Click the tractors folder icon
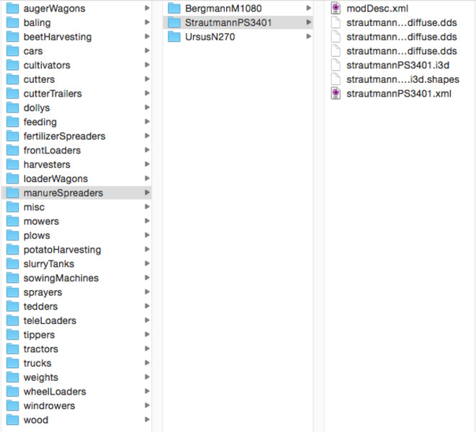This screenshot has height=432, width=476. coord(12,349)
